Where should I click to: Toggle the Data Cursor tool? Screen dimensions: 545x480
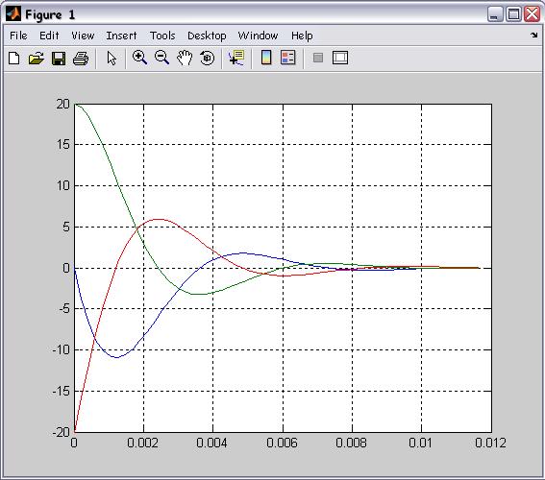[x=236, y=58]
